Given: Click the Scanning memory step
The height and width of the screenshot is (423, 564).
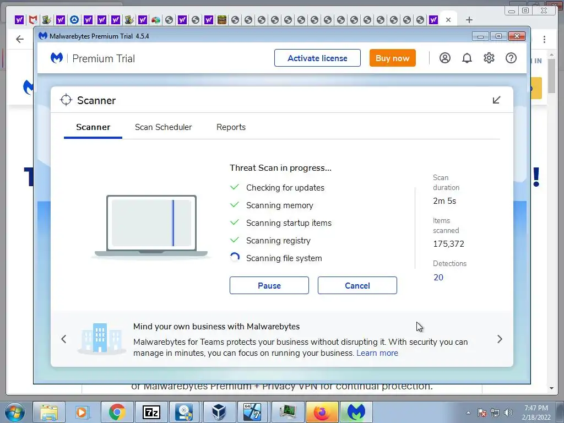Looking at the screenshot, I should 279,205.
